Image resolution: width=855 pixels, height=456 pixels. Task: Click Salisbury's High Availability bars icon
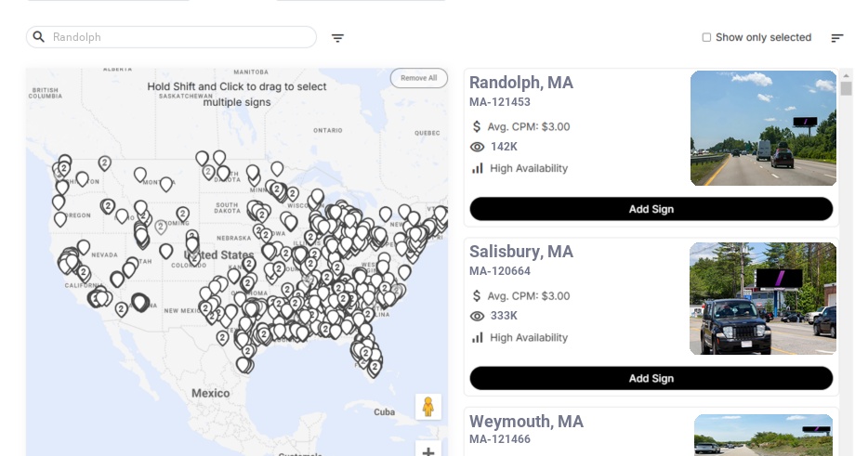coord(478,337)
